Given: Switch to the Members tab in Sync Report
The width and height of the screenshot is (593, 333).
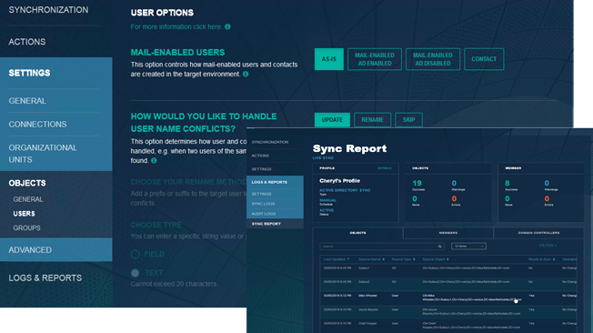Looking at the screenshot, I should pos(448,233).
